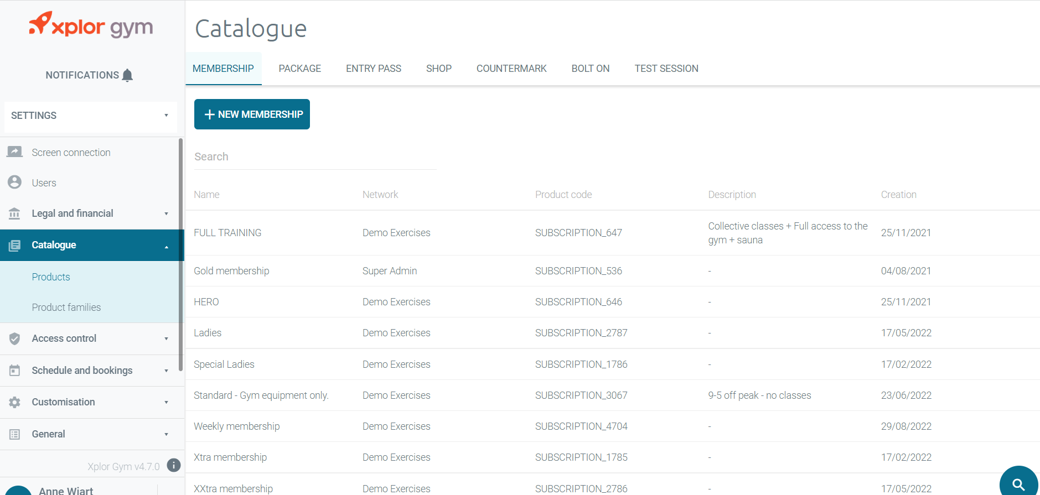Switch to the MEMBERSHIP tab
Screen dimensions: 1040x495
pyautogui.click(x=223, y=69)
